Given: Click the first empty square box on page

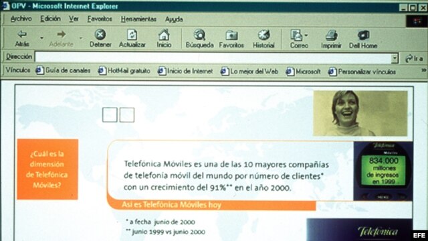Looking at the screenshot, I should click(110, 114).
